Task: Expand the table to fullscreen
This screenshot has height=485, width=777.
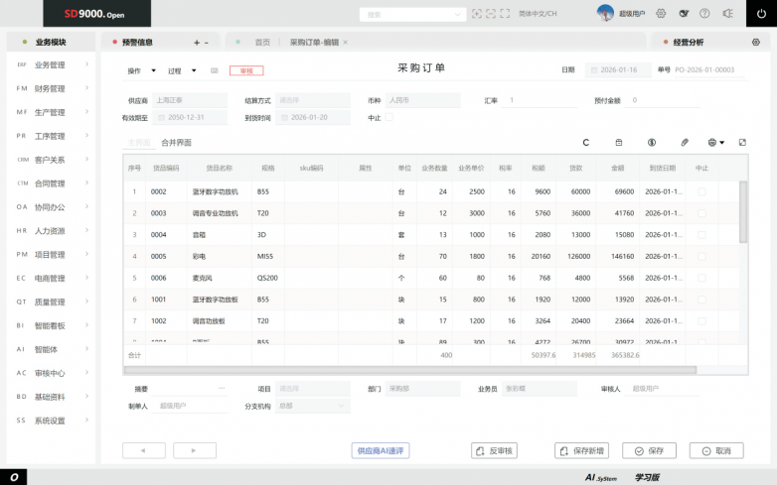Action: 742,143
